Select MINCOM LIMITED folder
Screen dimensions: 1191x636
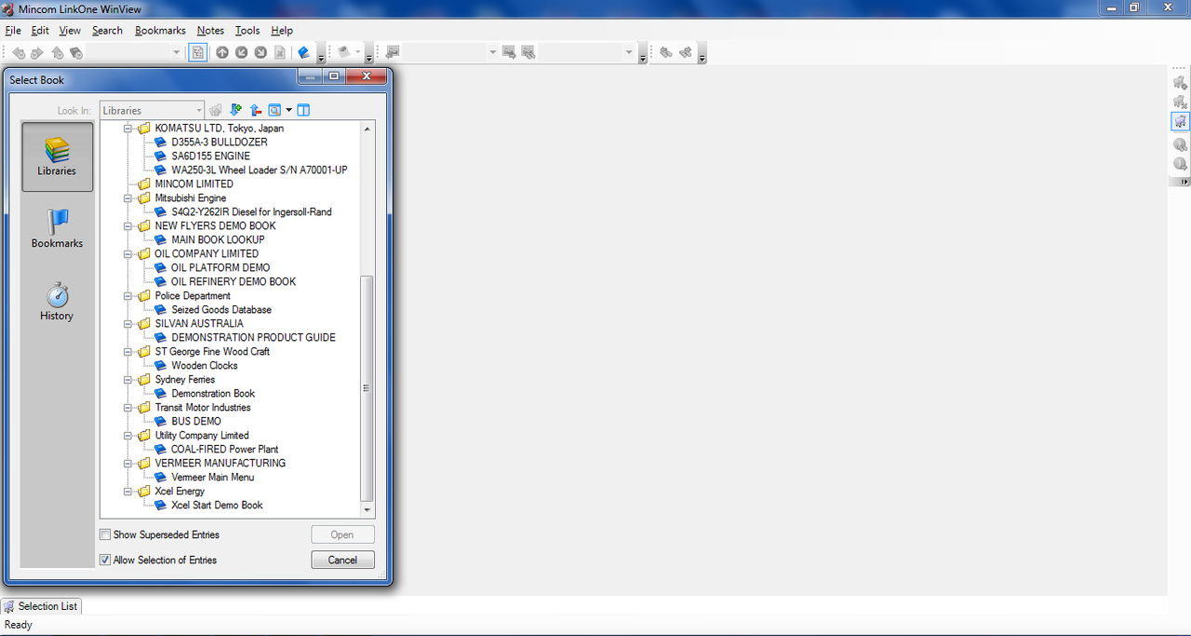[194, 183]
